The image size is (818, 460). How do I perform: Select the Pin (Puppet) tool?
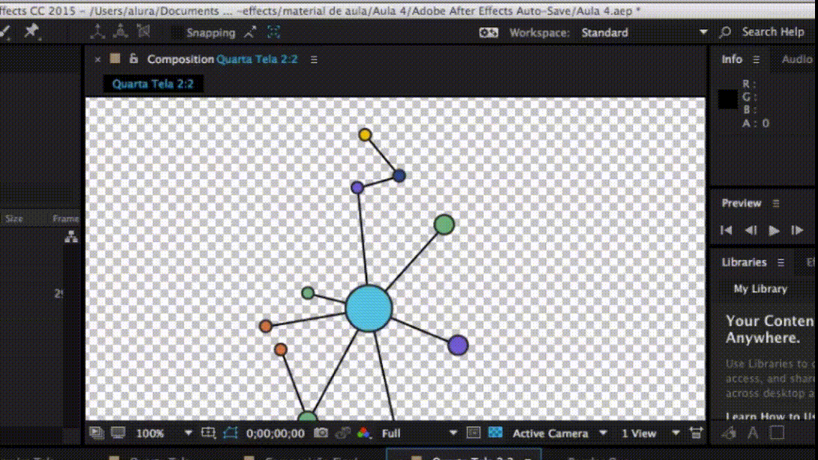click(31, 31)
